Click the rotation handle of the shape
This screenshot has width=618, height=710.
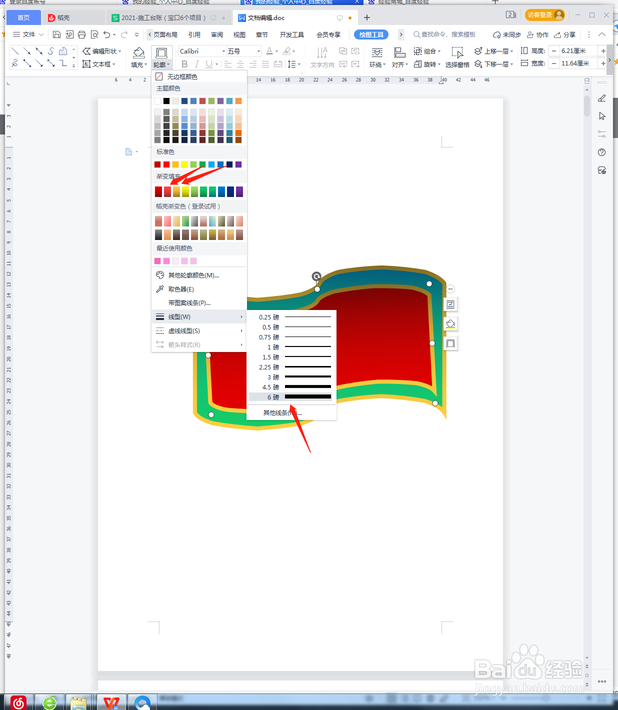316,276
